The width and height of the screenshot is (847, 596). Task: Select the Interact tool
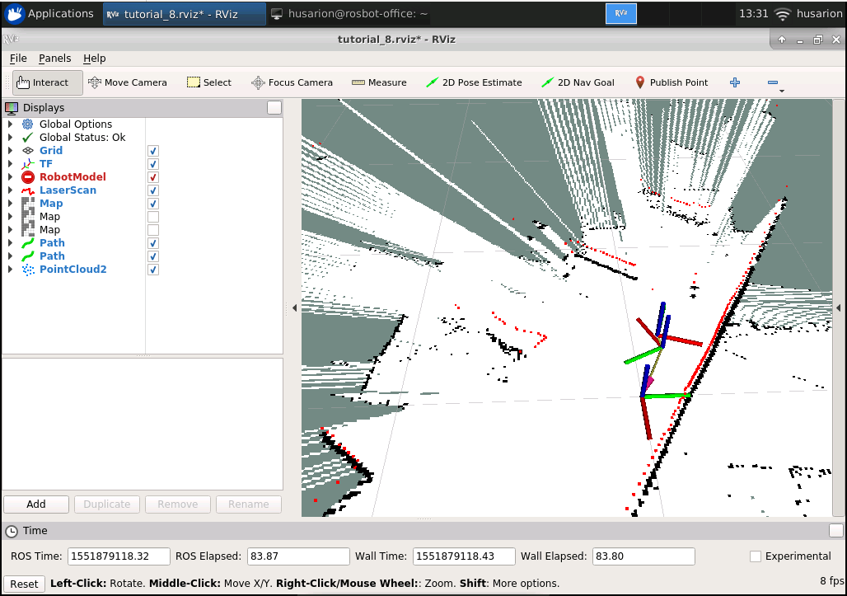(48, 82)
